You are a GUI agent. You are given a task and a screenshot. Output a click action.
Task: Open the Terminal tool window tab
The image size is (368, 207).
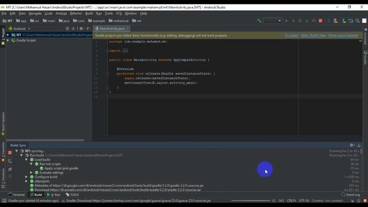point(16,195)
